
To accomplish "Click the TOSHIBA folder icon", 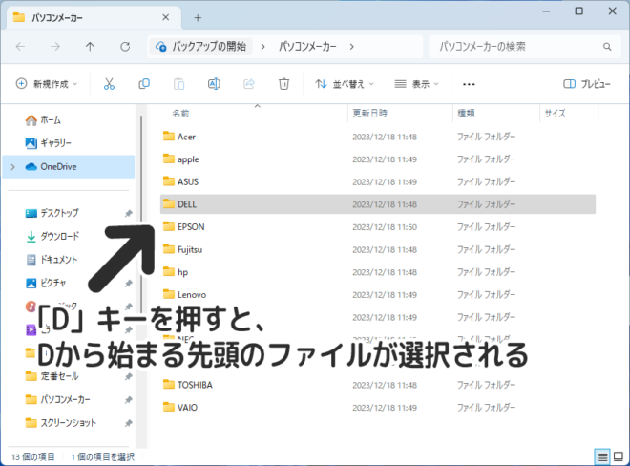I will (169, 385).
